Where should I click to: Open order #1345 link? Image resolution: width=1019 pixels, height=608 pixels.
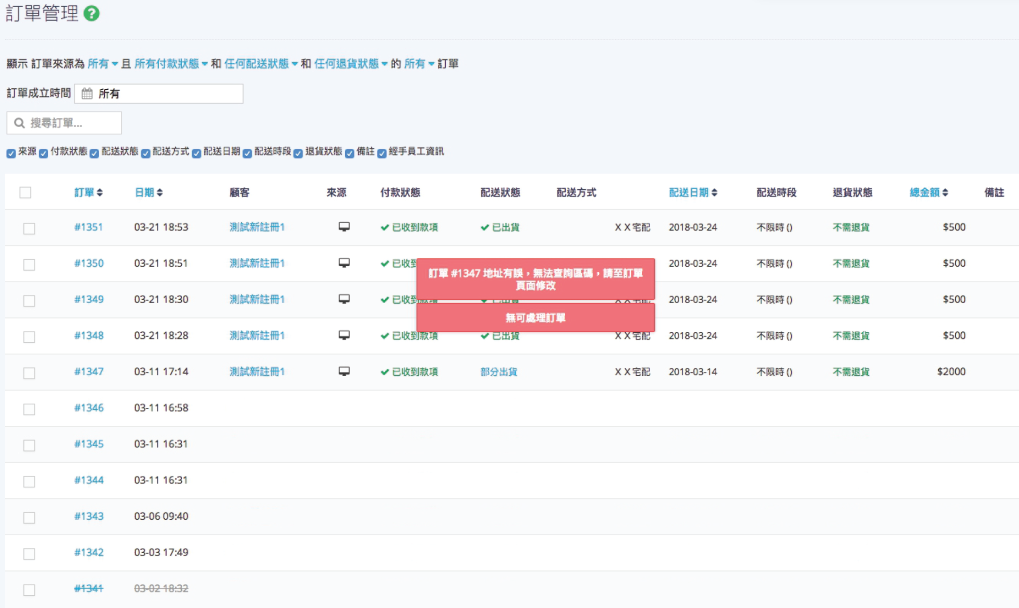click(x=89, y=444)
